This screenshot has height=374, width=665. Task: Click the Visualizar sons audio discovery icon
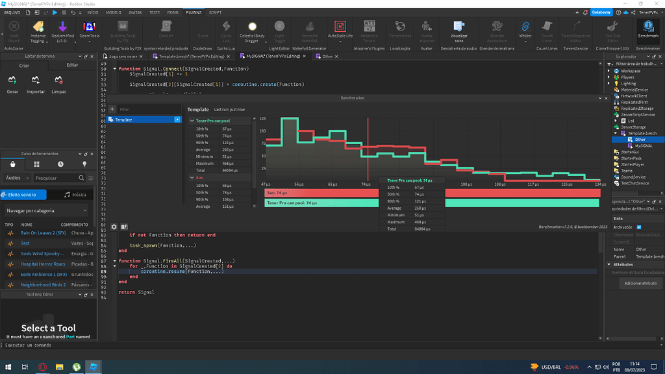[x=459, y=29]
